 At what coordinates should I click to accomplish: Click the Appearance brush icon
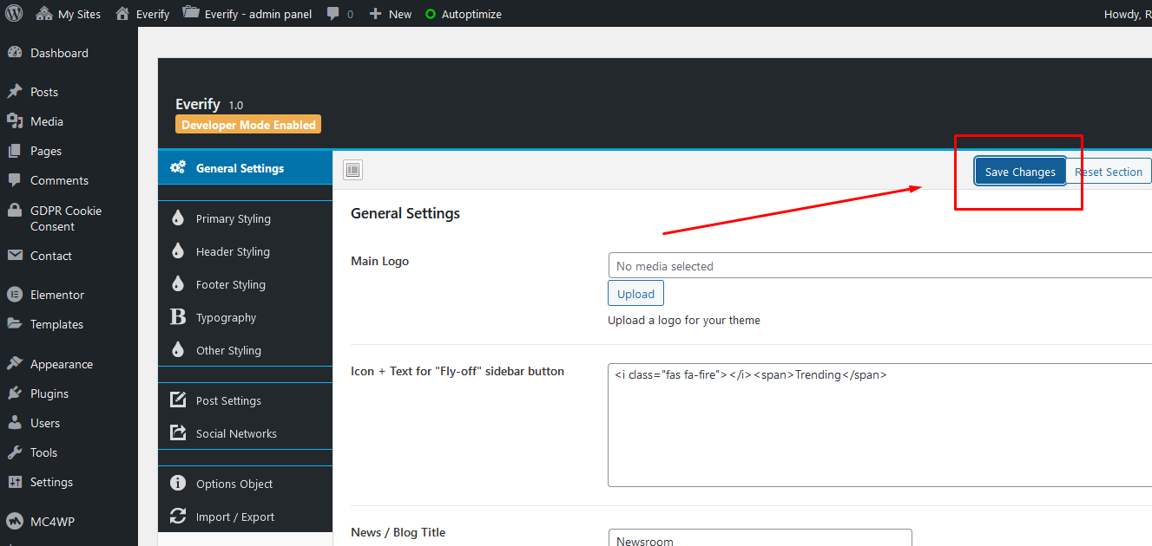15,364
